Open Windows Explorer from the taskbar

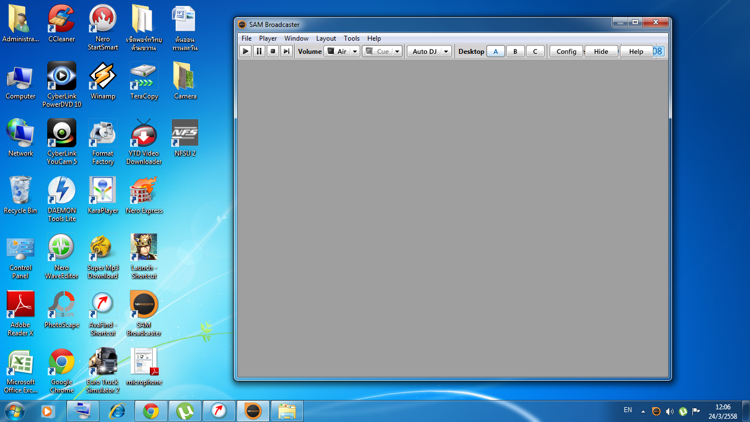click(287, 411)
